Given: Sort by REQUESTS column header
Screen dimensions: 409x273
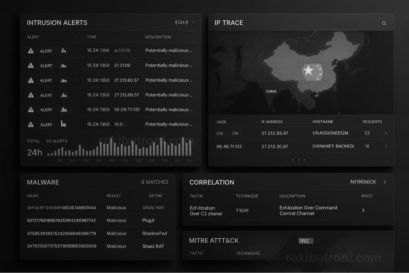Looking at the screenshot, I should coord(372,122).
